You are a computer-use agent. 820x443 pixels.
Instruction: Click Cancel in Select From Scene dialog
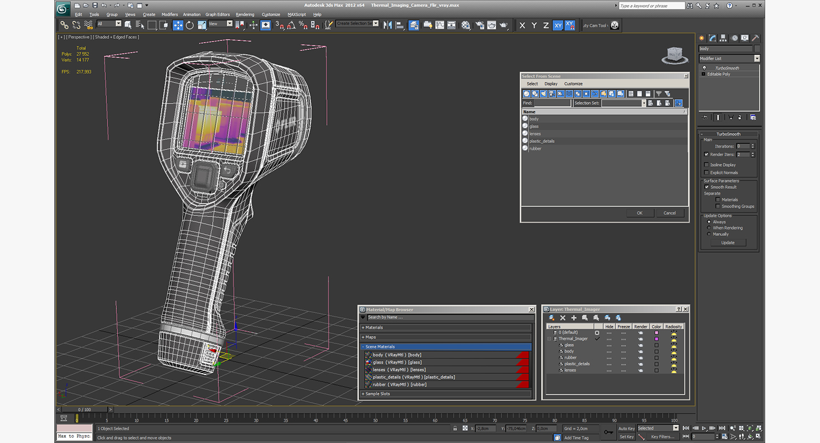(x=670, y=213)
